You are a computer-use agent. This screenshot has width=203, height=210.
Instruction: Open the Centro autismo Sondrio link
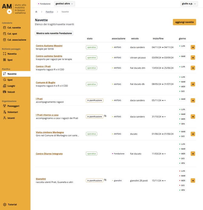coord(49,56)
